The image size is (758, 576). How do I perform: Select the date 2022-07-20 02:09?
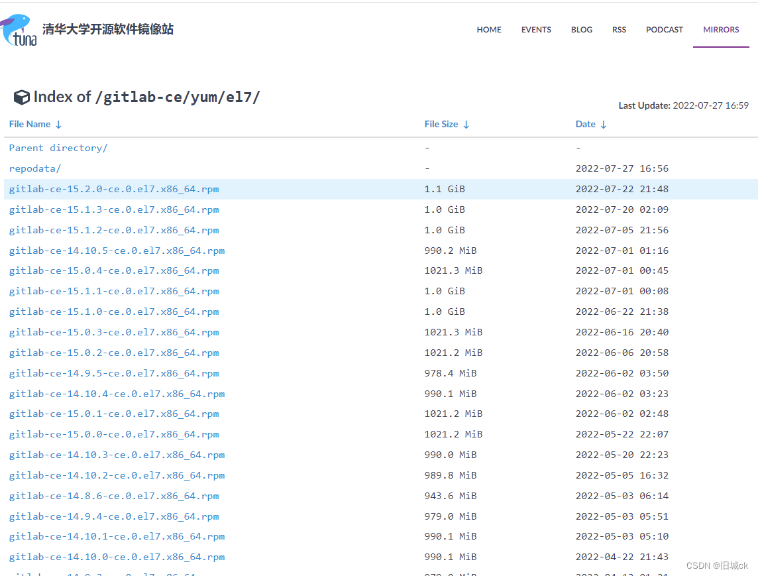click(x=622, y=209)
